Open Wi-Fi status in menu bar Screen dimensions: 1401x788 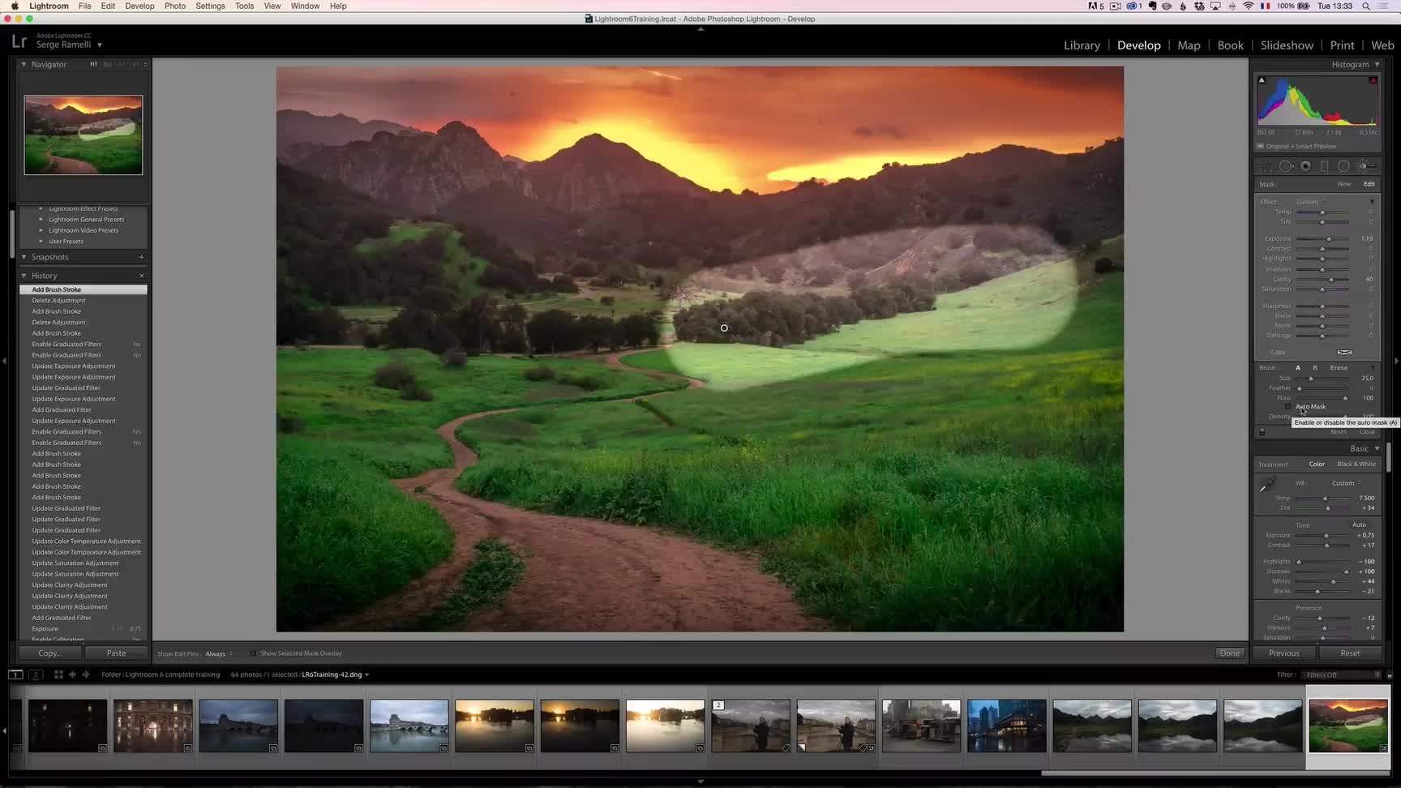click(x=1249, y=6)
